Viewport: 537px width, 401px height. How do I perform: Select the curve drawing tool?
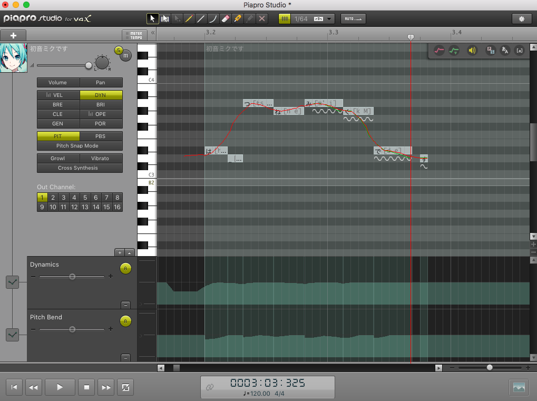click(x=213, y=19)
